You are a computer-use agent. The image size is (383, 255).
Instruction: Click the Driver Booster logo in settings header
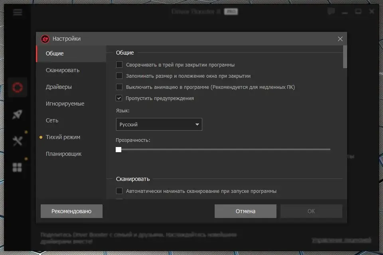click(x=45, y=39)
